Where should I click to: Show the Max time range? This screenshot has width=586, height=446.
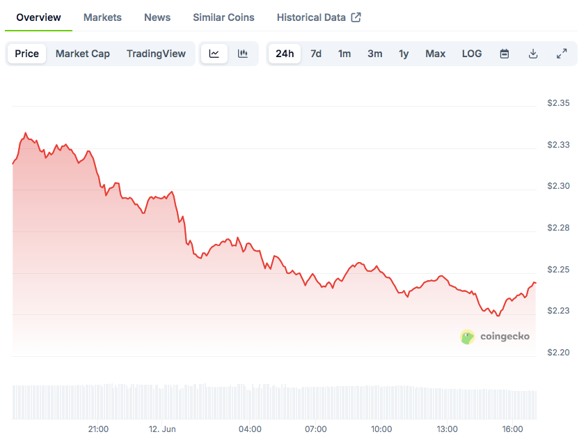pos(435,54)
